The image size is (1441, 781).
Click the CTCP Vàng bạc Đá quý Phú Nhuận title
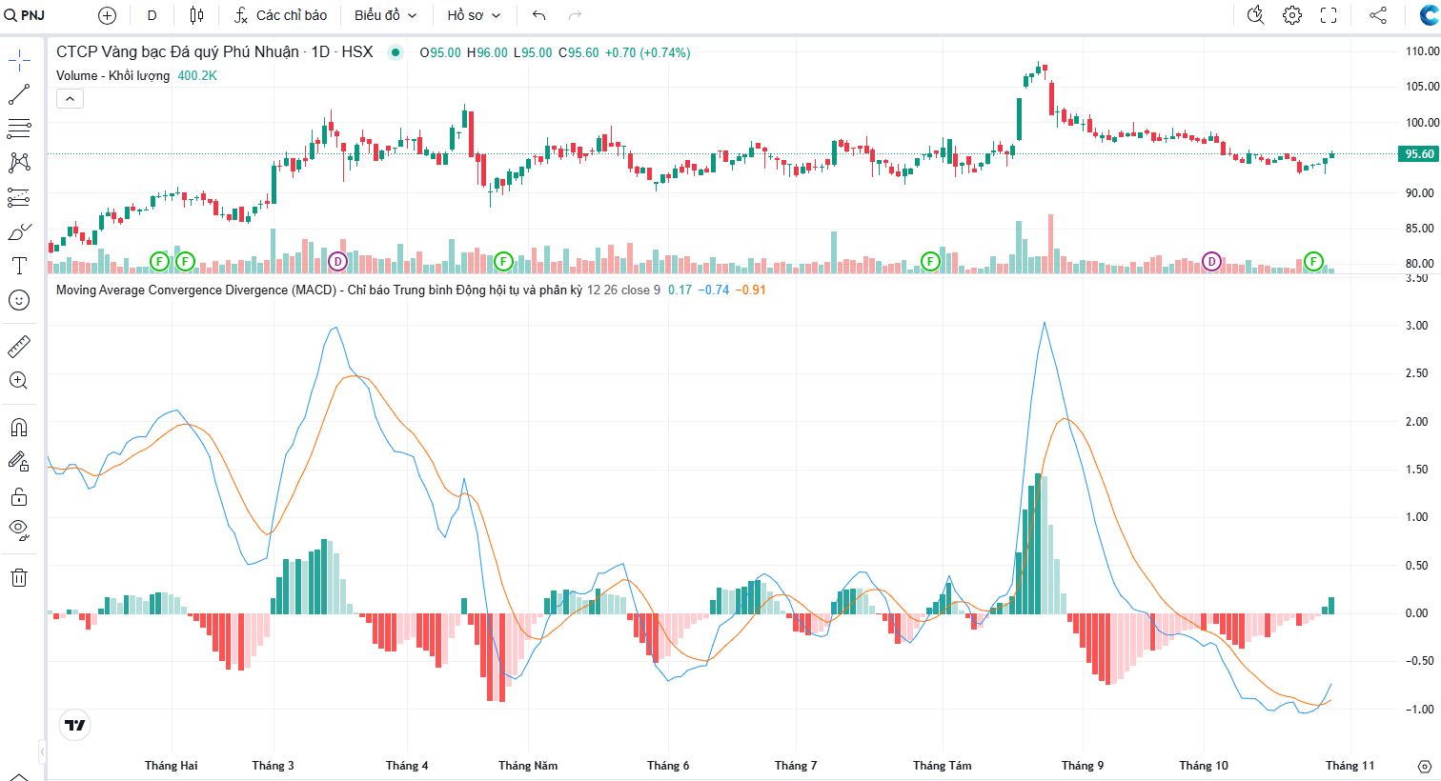click(x=214, y=52)
